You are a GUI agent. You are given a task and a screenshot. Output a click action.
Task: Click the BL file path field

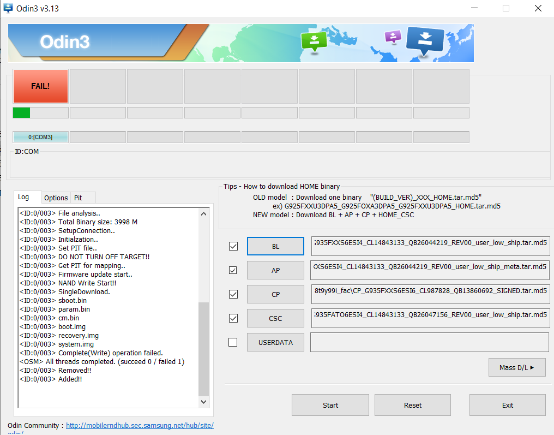[x=430, y=246]
